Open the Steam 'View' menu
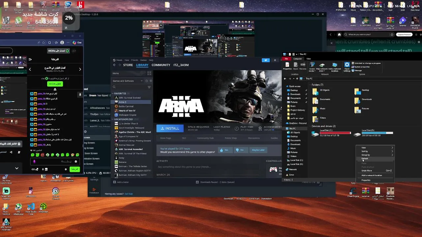The width and height of the screenshot is (422, 237). point(127,60)
